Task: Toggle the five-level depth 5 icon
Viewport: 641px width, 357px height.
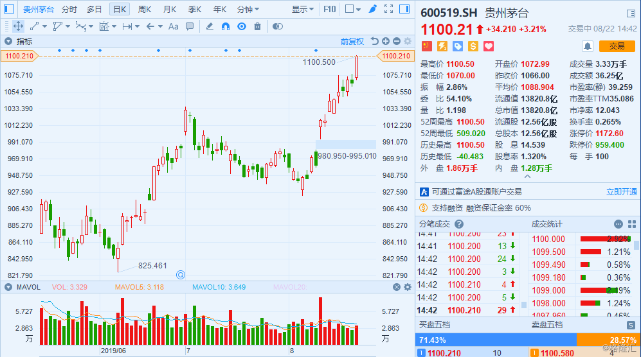Action: tap(631, 325)
